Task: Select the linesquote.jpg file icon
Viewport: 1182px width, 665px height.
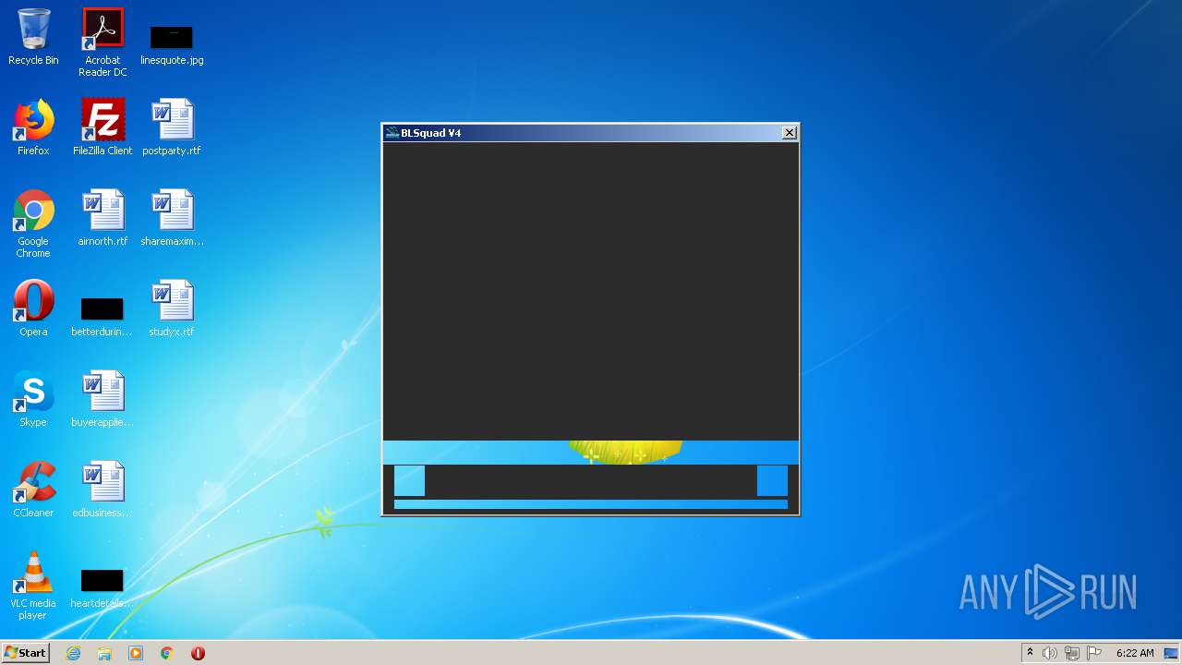Action: click(x=172, y=44)
